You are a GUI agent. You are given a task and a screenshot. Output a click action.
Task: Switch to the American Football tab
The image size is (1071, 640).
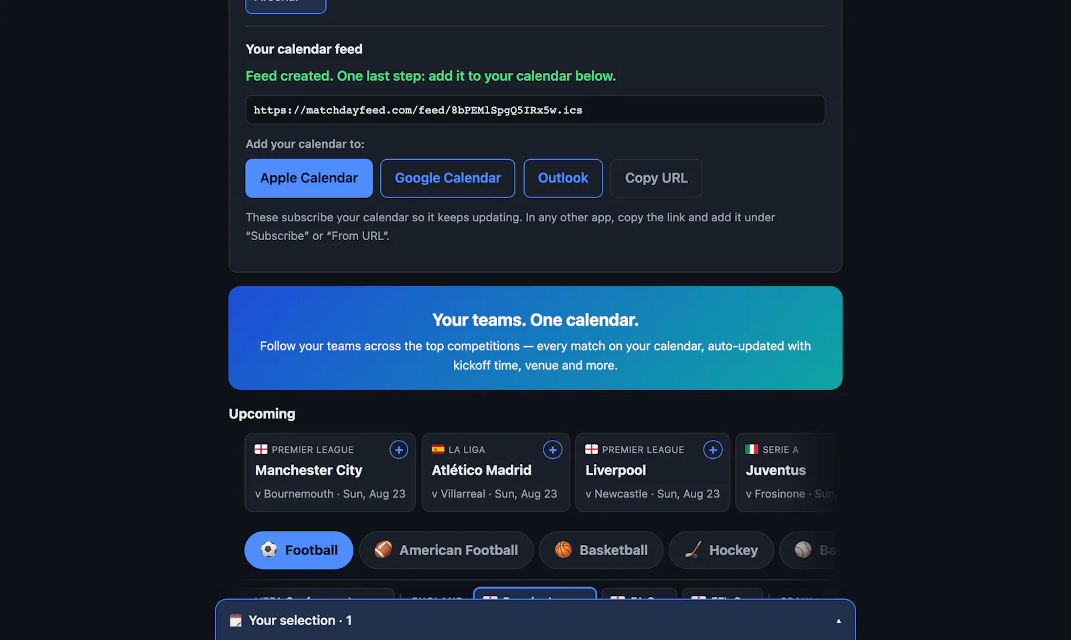tap(446, 550)
